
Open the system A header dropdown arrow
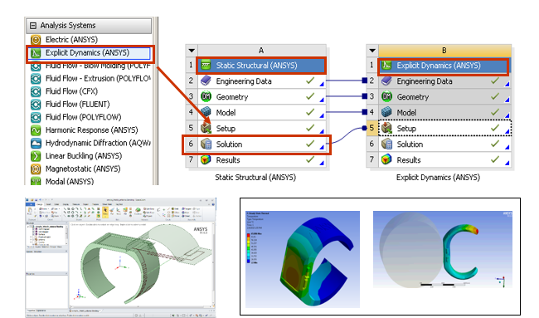point(192,51)
